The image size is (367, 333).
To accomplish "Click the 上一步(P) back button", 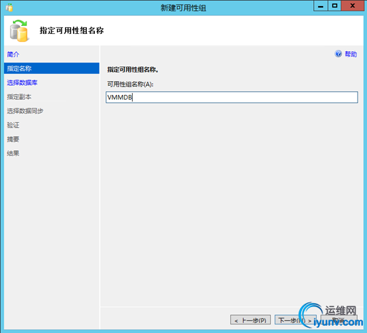I will 250,320.
